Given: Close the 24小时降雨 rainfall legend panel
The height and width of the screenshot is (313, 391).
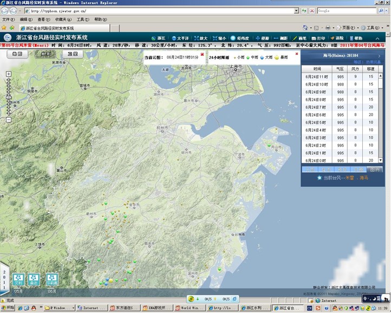Looking at the screenshot, I should click(x=297, y=54).
